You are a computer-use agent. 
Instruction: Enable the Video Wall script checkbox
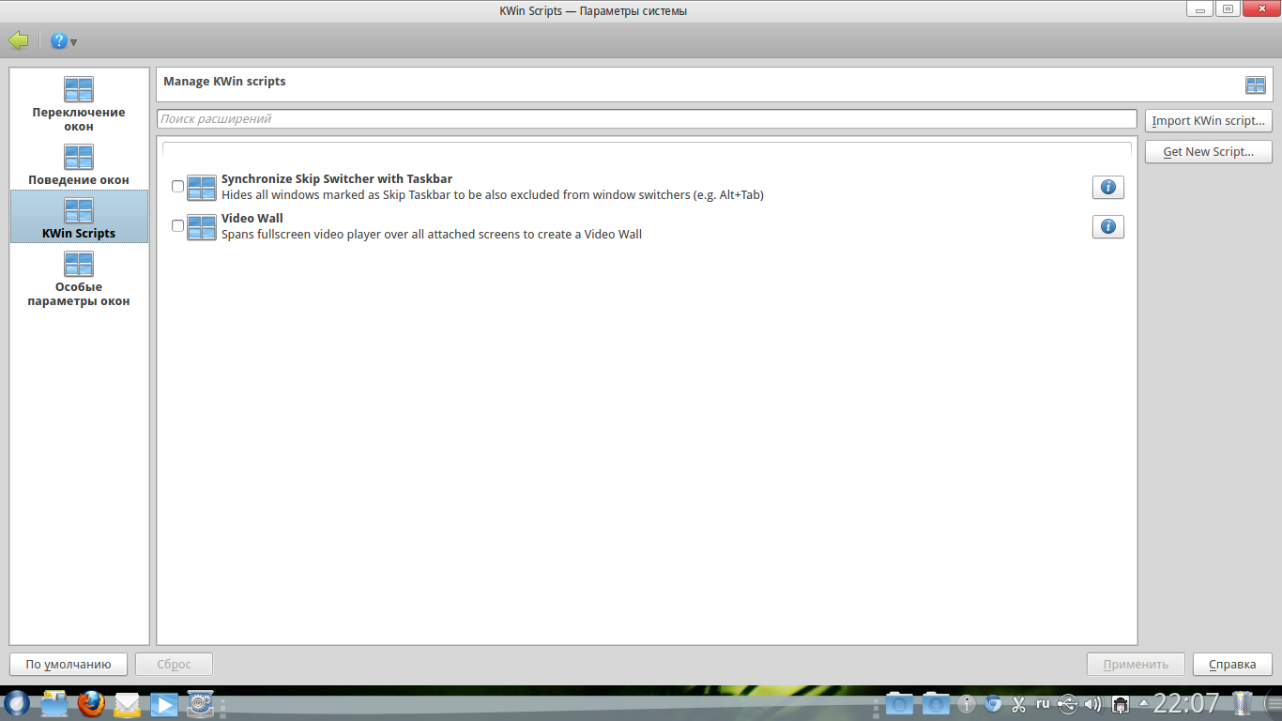178,226
